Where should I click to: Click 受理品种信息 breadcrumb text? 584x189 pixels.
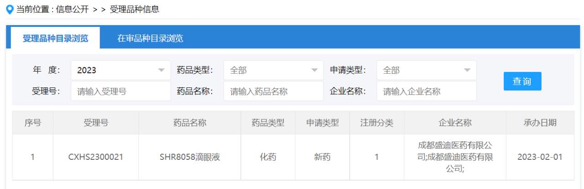pos(135,9)
